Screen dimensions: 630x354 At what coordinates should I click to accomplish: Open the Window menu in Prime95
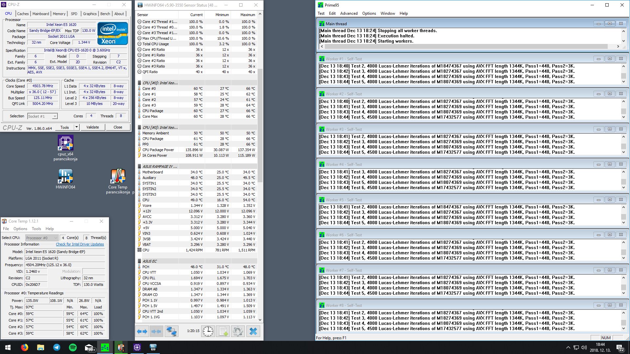388,13
